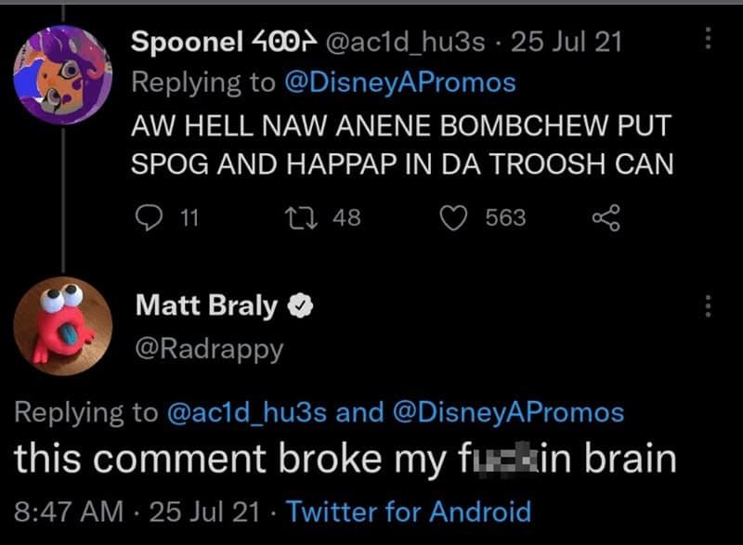743x545 pixels.
Task: Reply to Spoonel's tweet via speech bubble icon
Action: [x=150, y=218]
